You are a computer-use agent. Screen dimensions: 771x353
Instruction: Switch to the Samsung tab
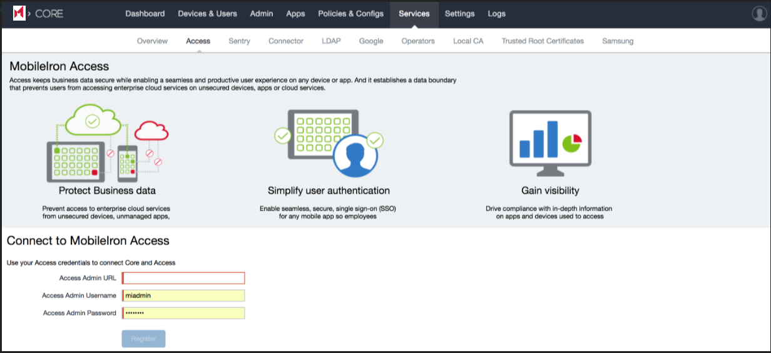618,41
